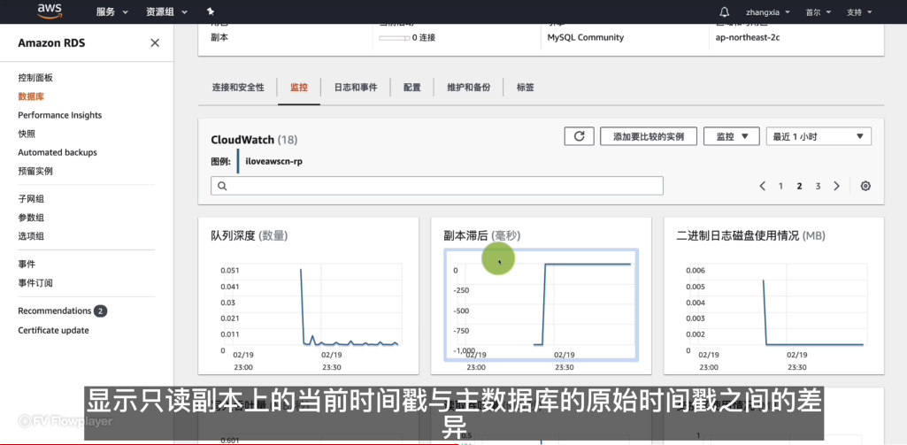Screen dimensions: 907x445
Task: Open 选项组 option groups
Action: (31, 236)
